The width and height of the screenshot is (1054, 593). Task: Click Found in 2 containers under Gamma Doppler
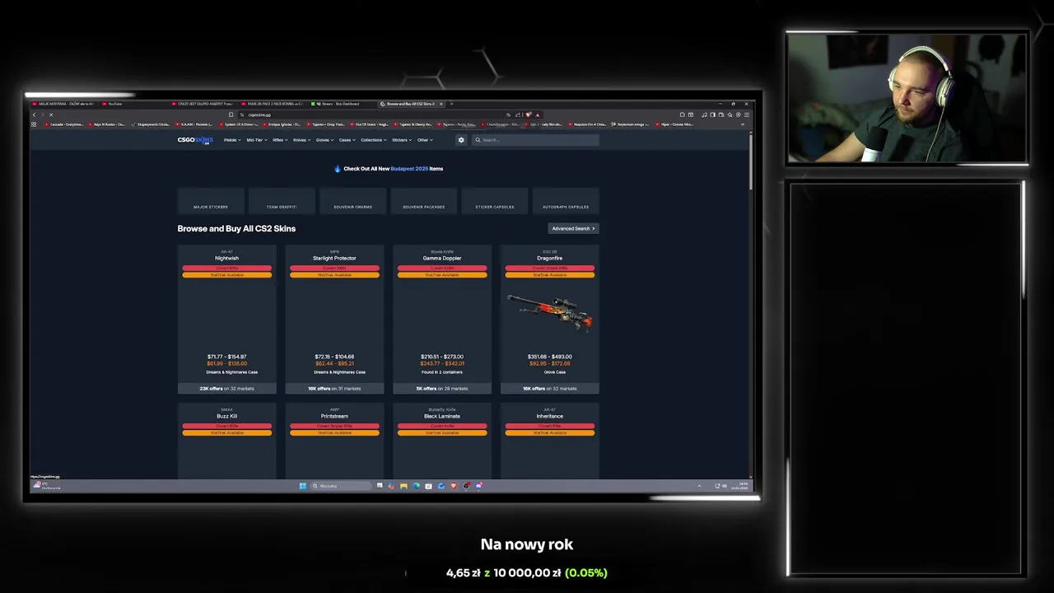(442, 372)
